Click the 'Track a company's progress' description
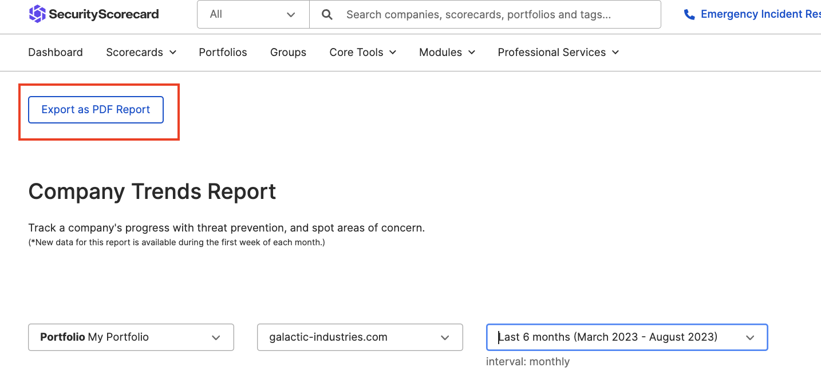The height and width of the screenshot is (383, 821). pyautogui.click(x=227, y=228)
